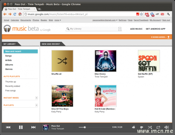This screenshot has width=175, height=135.
Task: Click the Tinie Tempah artist name under Disc-Overy
Action: coord(101,77)
